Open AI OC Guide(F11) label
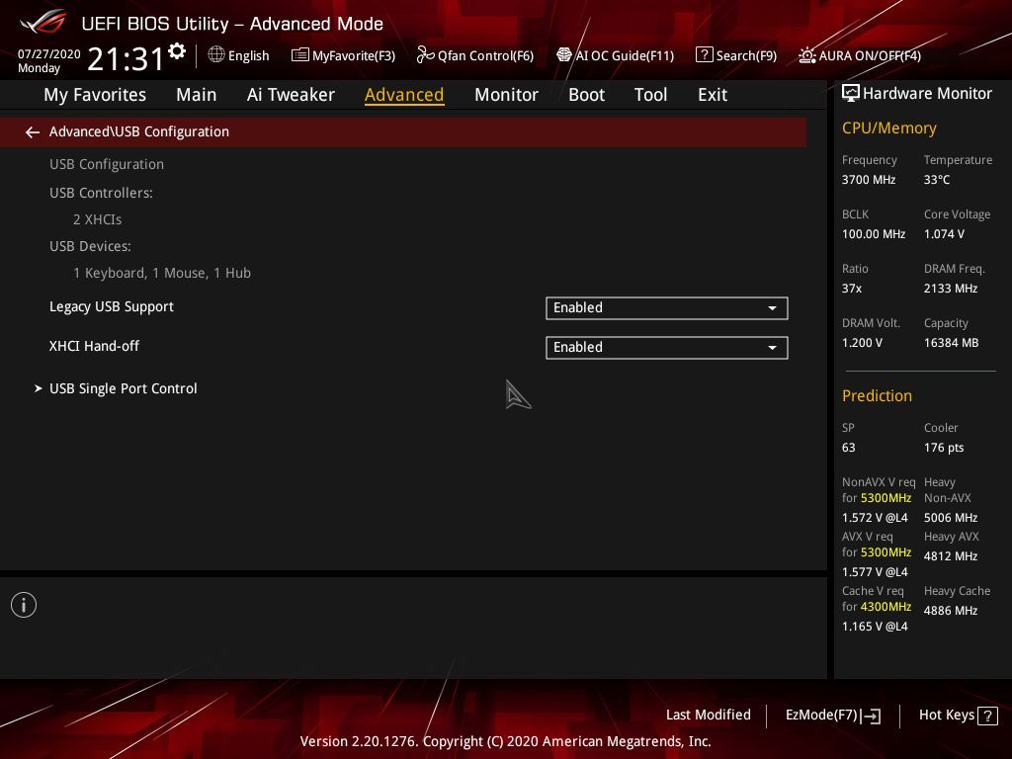This screenshot has height=759, width=1012. (625, 55)
